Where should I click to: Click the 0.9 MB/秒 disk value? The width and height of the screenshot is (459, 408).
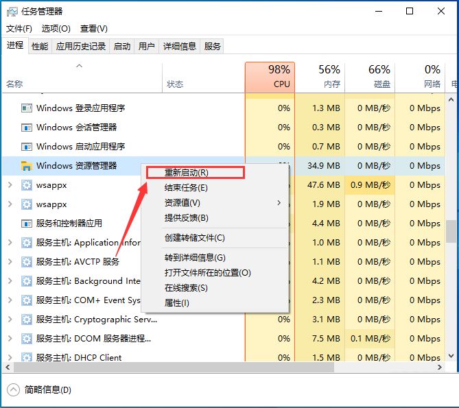[370, 185]
